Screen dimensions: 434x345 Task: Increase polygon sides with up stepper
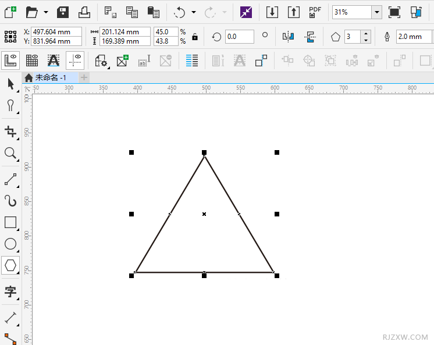(365, 34)
